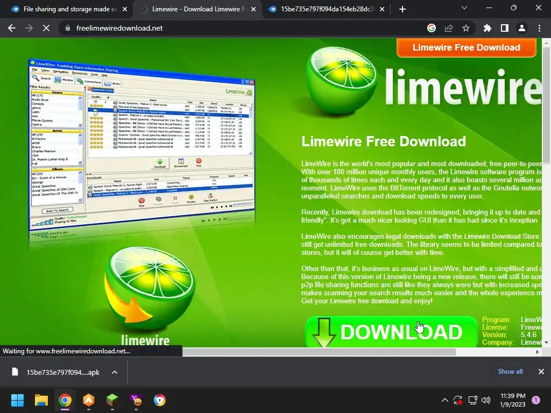Stop loading the current page

(x=46, y=28)
